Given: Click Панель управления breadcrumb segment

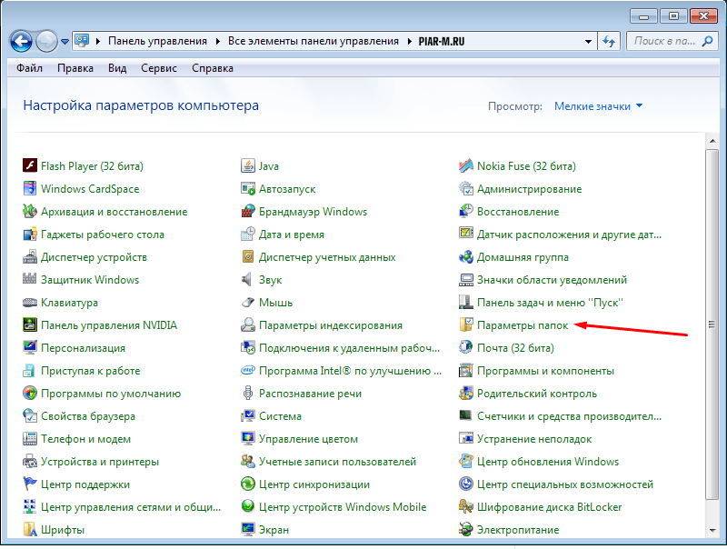Looking at the screenshot, I should pos(157,41).
